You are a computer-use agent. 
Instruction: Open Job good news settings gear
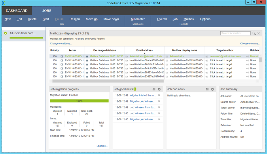[159, 89]
